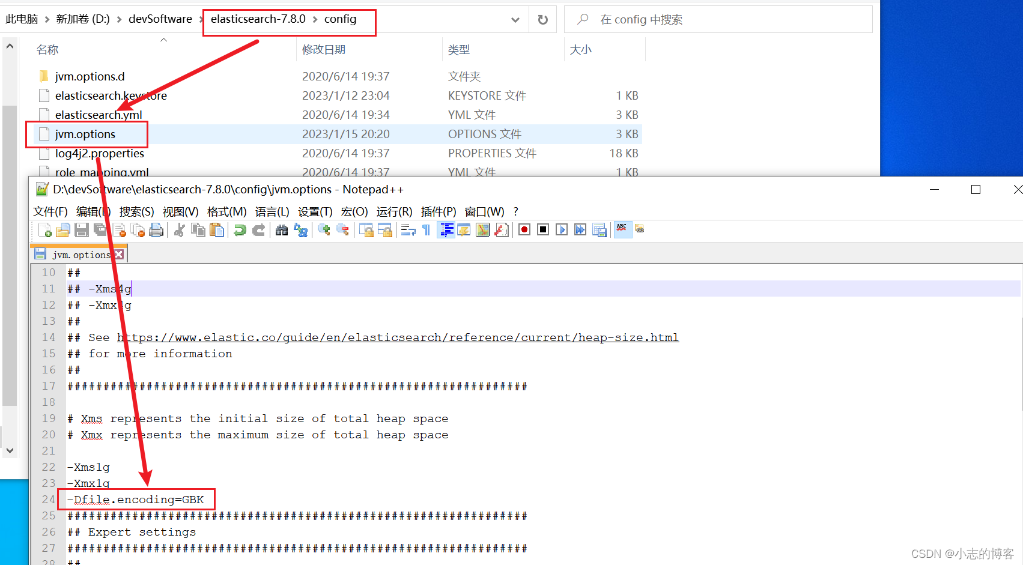Open the 窗口(W) menu
This screenshot has height=565, width=1023.
point(485,211)
